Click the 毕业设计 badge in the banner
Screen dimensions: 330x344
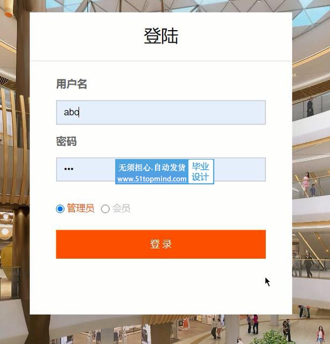tap(201, 171)
